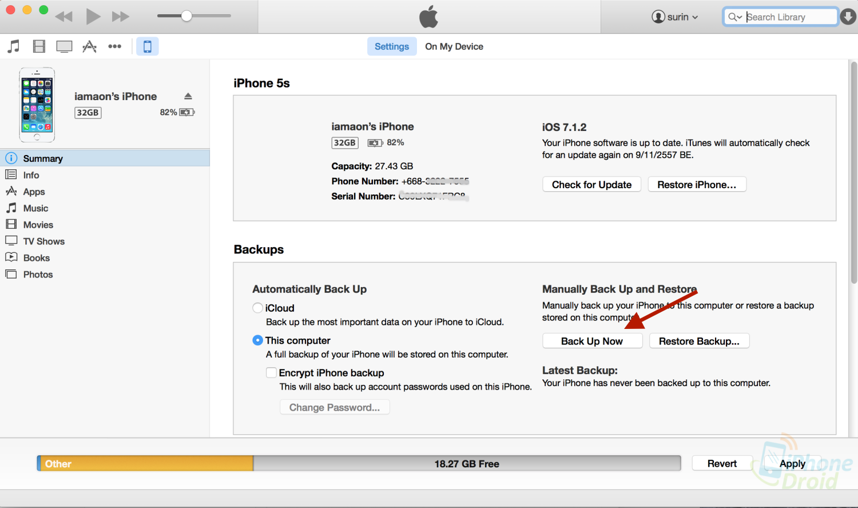Click the iPhone 5s heading
This screenshot has height=508, width=858.
click(262, 83)
